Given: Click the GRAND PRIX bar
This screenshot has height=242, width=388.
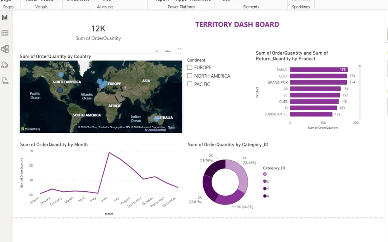Looking at the screenshot, I should click(x=319, y=82).
